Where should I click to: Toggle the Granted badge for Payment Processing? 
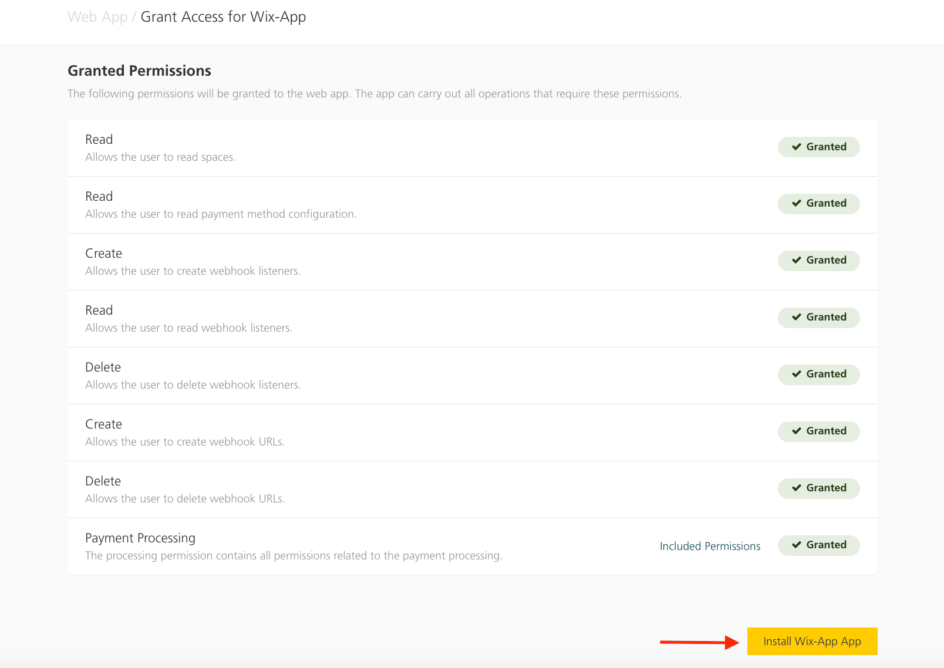[x=818, y=545]
